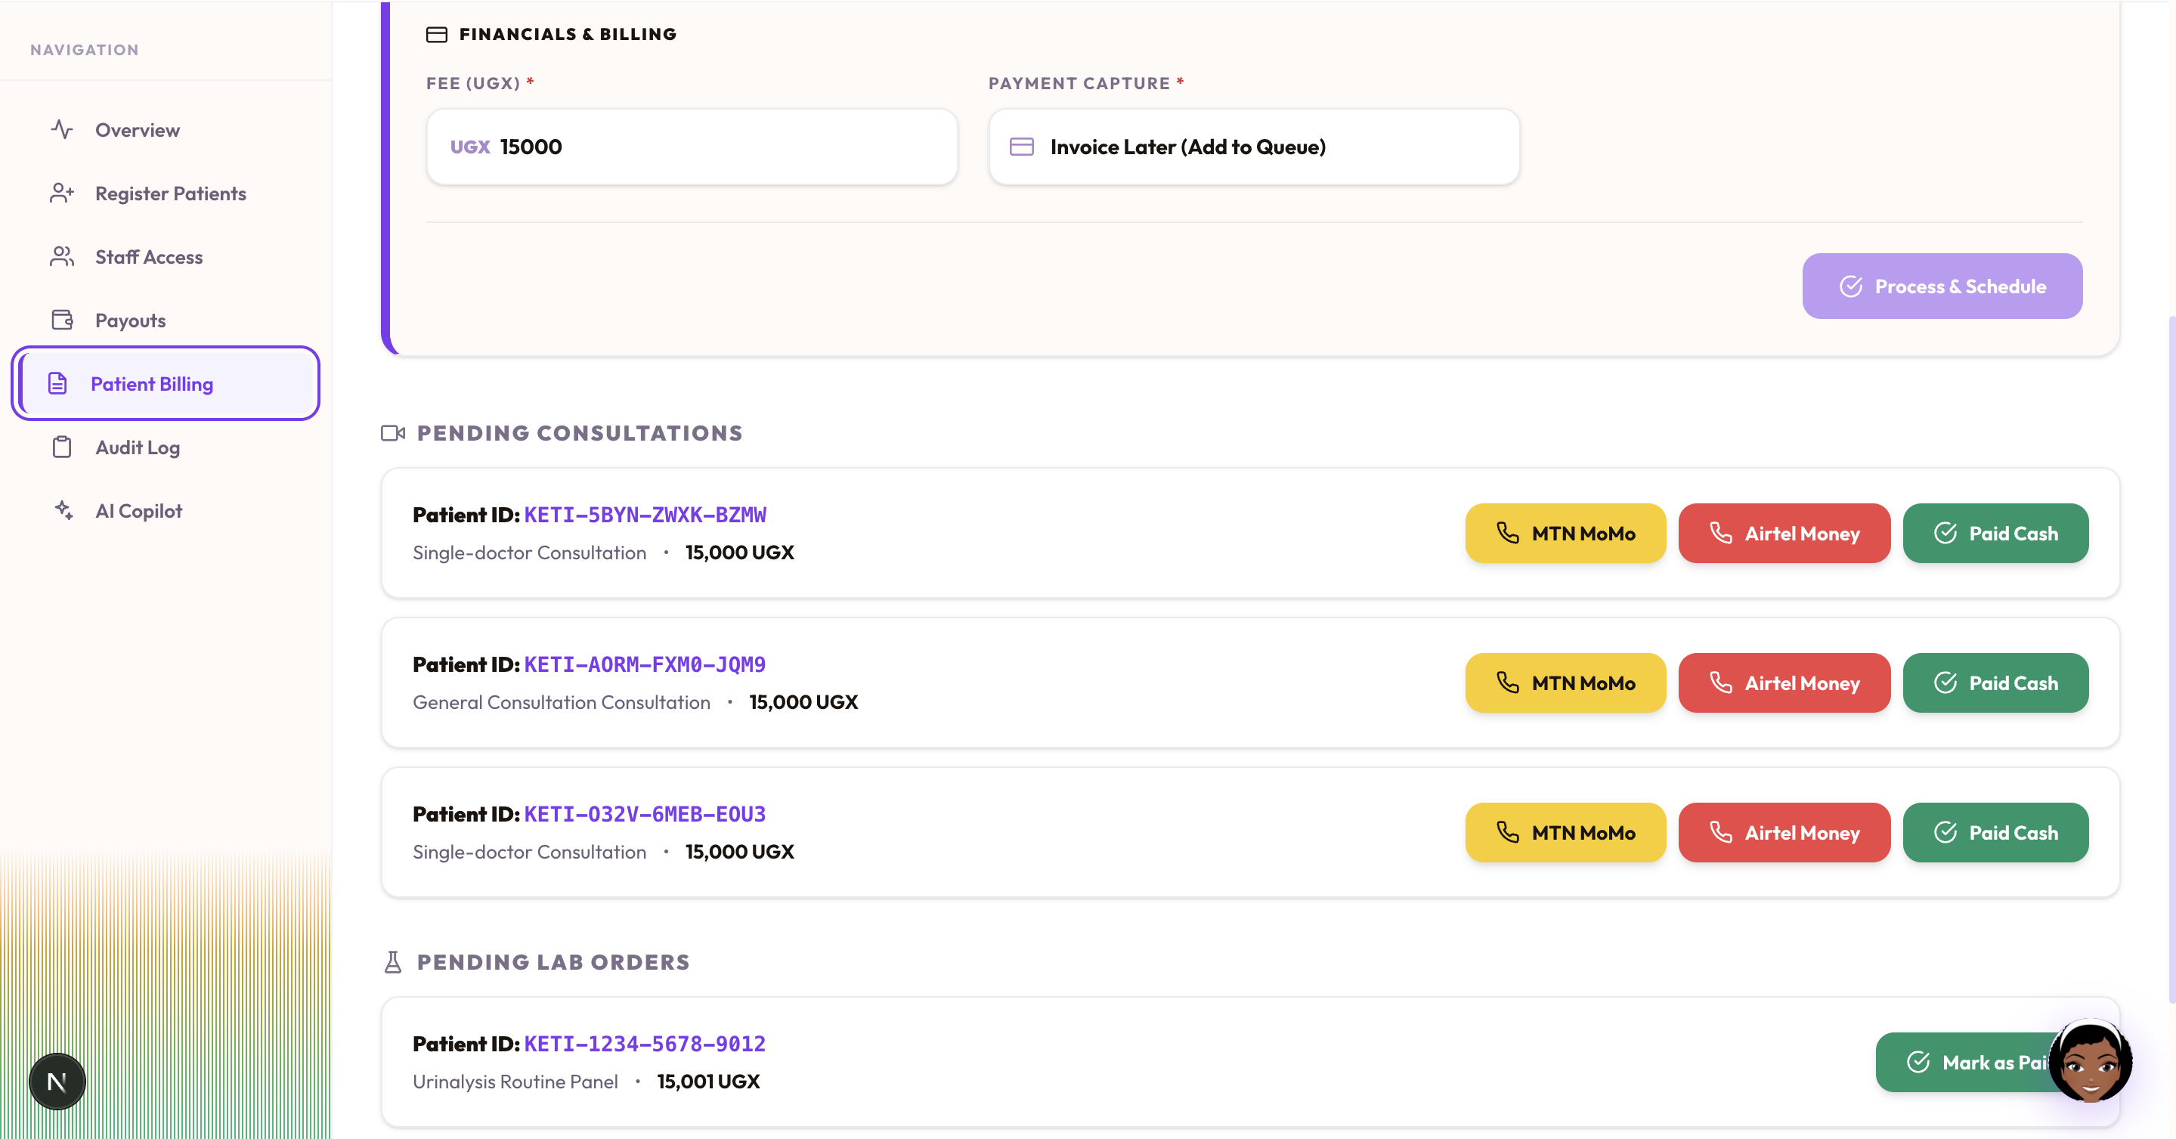Screen dimensions: 2176x1139
Task: Launch AI Copilot from sidebar
Action: 166,510
